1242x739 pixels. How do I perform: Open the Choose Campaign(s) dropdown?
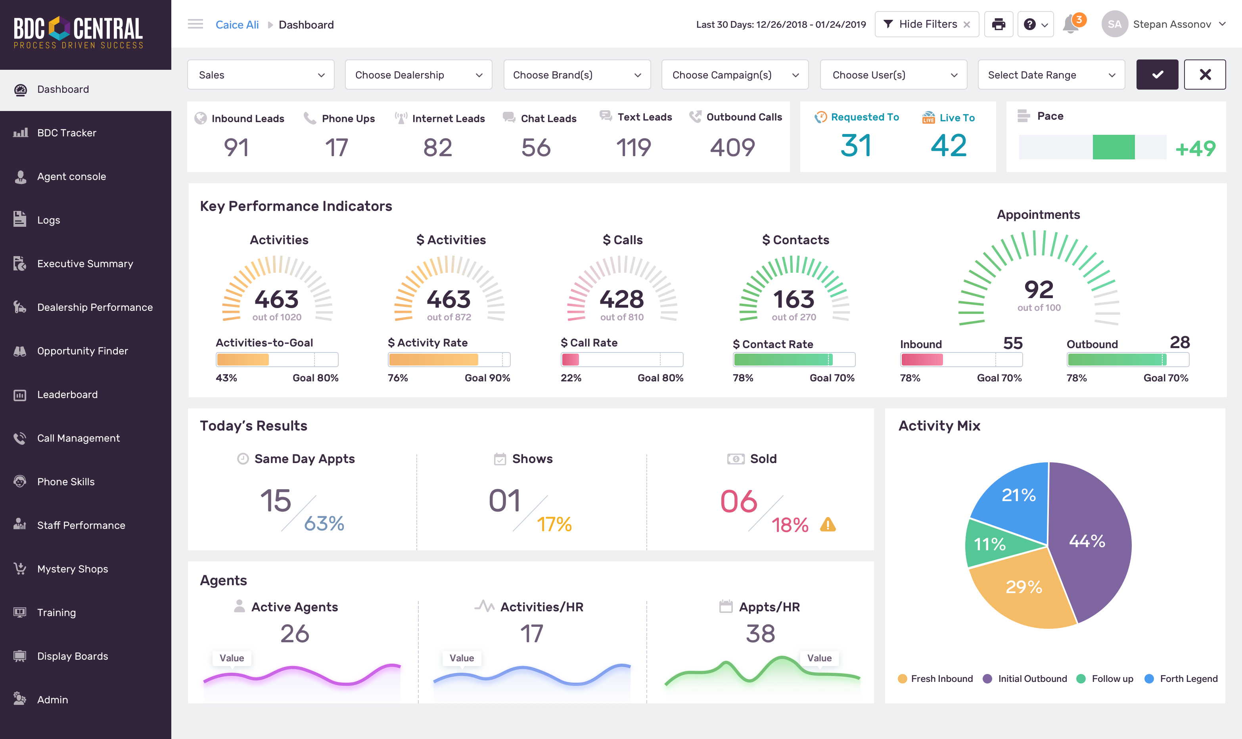pos(734,75)
